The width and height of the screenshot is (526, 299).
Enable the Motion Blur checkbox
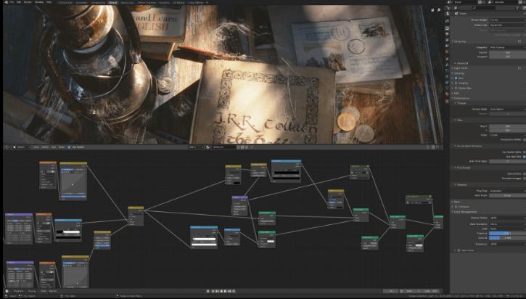pyautogui.click(x=456, y=88)
